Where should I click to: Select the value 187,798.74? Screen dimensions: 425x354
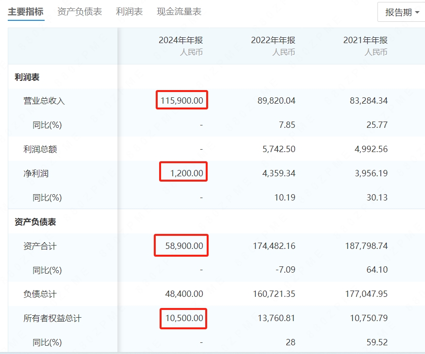coord(366,246)
